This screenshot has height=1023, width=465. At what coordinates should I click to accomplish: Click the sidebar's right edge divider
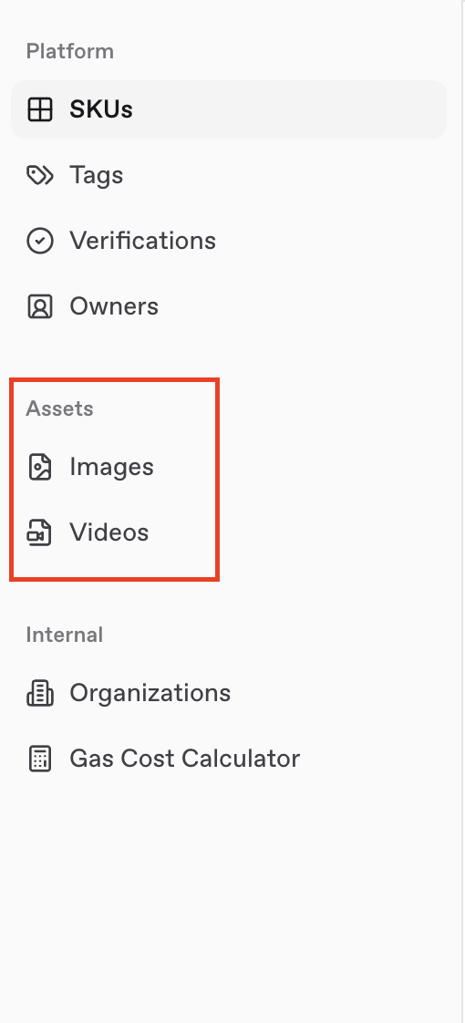point(462,511)
